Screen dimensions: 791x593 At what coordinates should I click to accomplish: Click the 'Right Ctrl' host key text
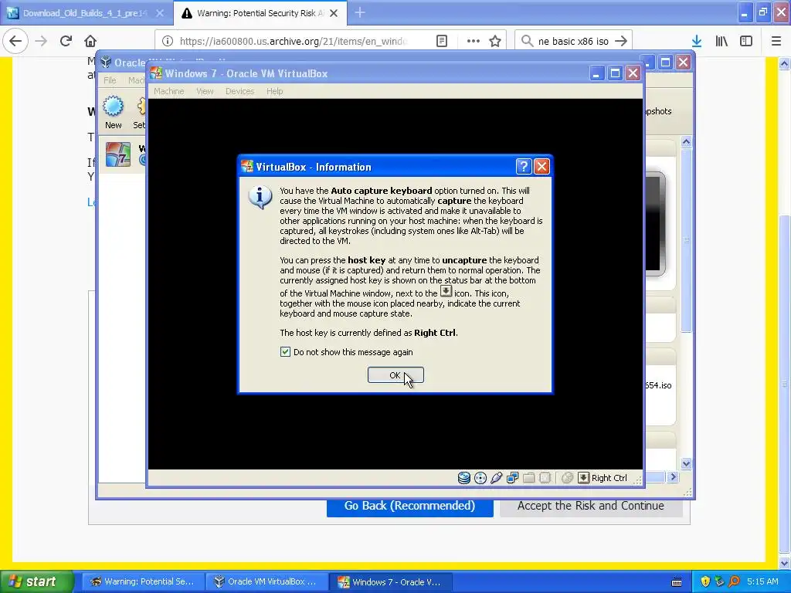pos(609,478)
